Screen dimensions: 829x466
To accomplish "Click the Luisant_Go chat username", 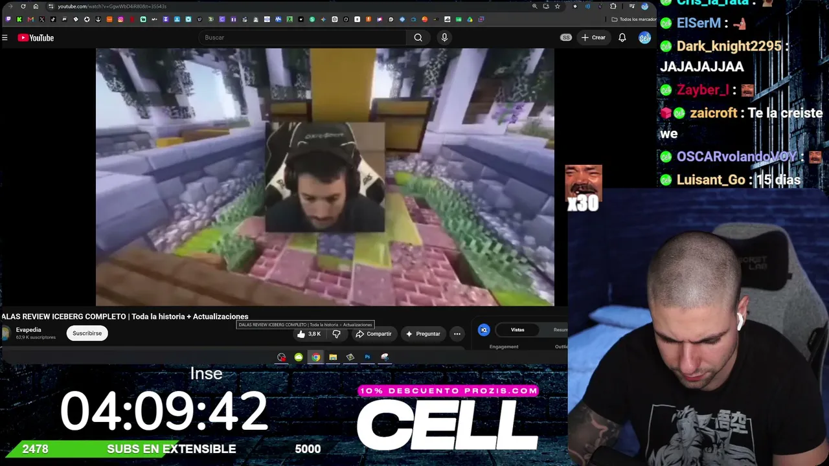I will (711, 180).
